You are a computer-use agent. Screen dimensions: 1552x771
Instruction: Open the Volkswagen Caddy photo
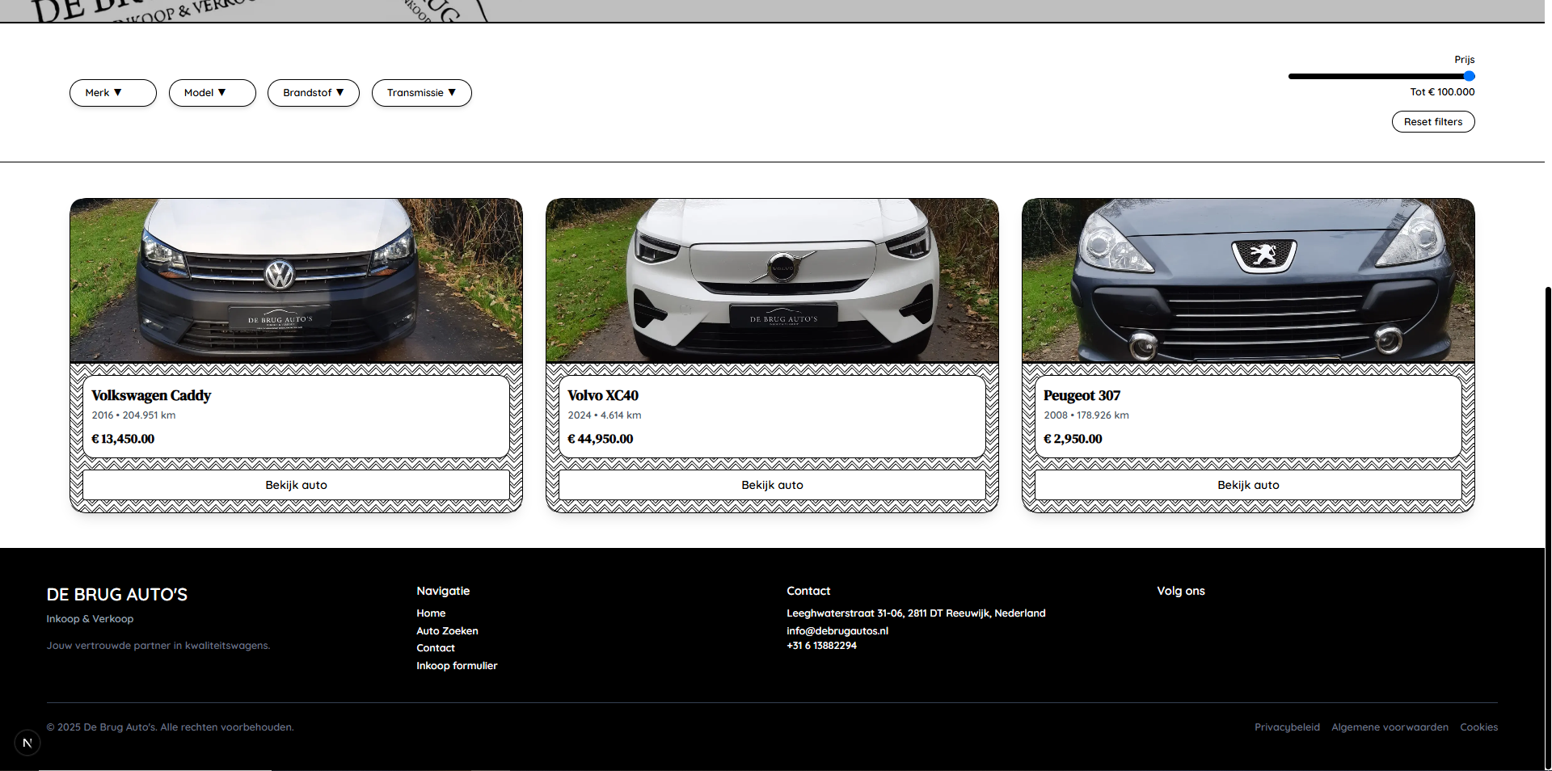click(296, 280)
